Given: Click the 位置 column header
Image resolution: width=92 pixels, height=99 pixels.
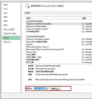Looking at the screenshot, I should click(x=86, y=18).
